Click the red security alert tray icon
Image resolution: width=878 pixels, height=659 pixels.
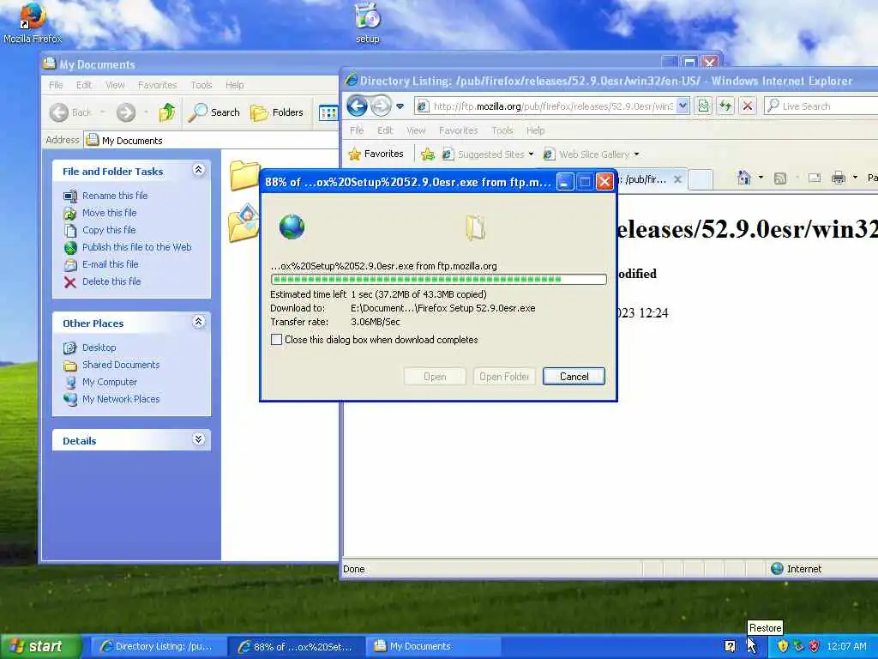815,646
